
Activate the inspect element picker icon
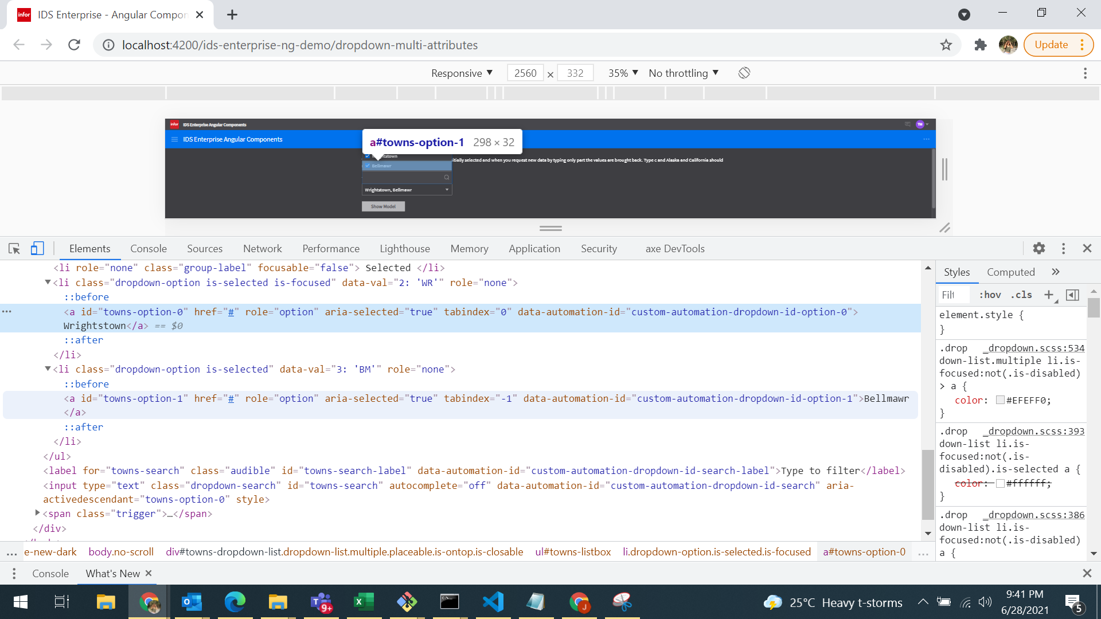pos(14,248)
